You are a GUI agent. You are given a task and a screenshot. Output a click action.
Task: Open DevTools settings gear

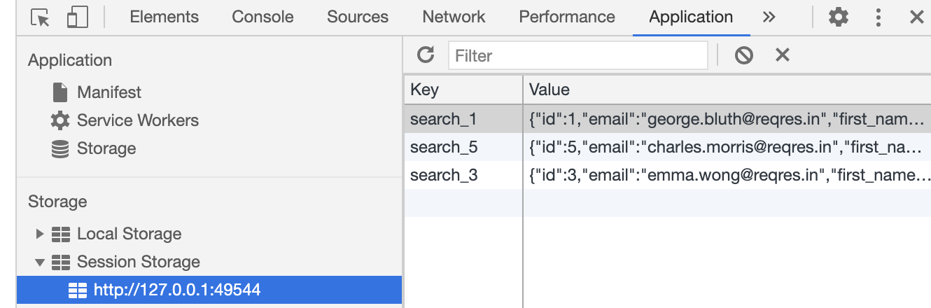(838, 17)
